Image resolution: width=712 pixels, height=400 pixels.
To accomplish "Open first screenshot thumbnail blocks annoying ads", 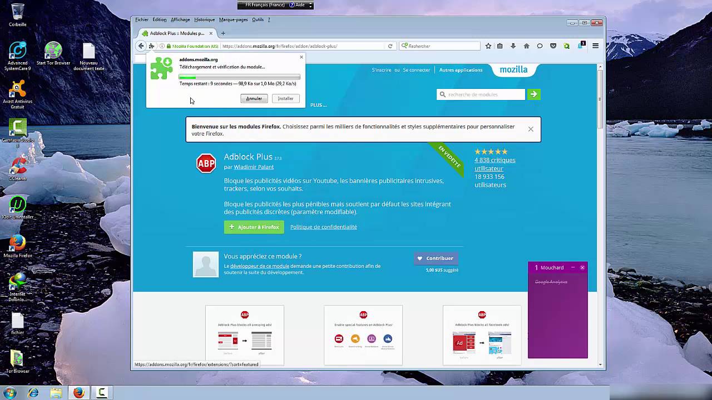I will (245, 335).
